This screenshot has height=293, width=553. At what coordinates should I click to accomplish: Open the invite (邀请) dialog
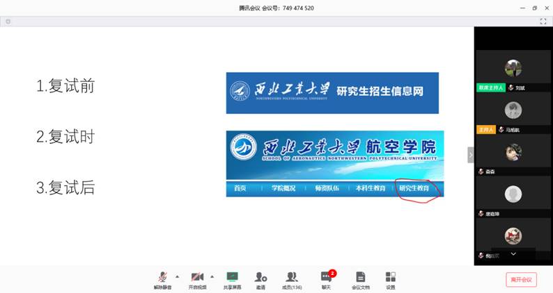tap(260, 279)
